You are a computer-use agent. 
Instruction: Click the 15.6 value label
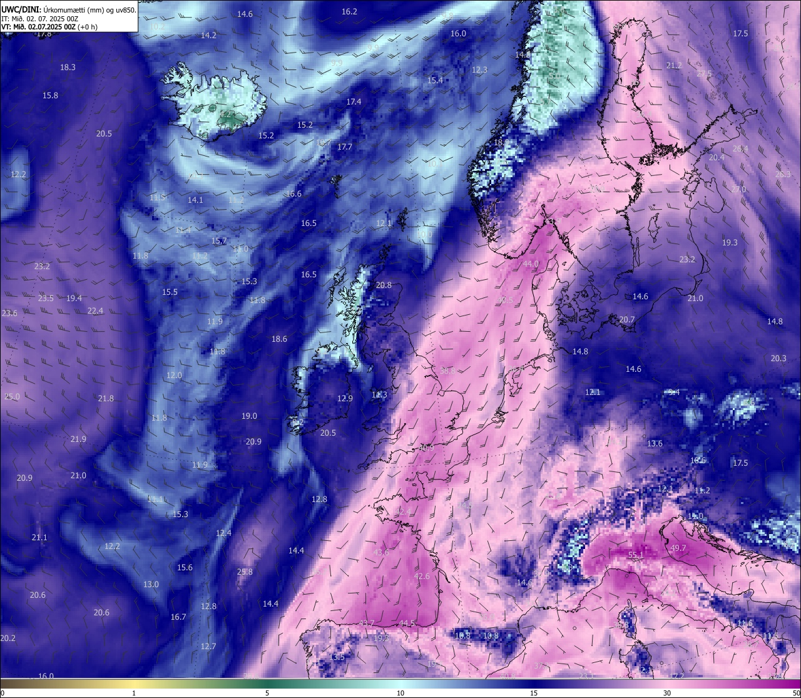(x=185, y=568)
